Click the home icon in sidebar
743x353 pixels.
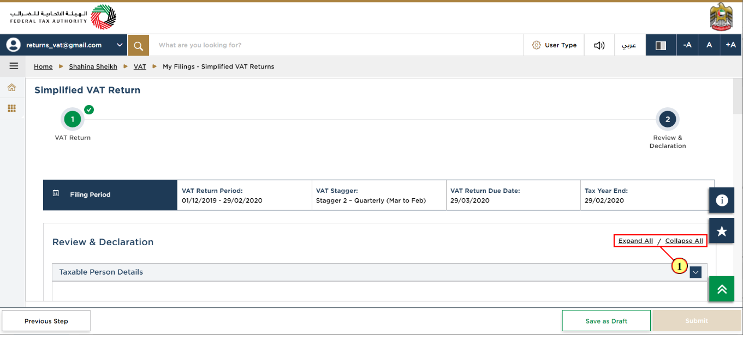coord(11,87)
